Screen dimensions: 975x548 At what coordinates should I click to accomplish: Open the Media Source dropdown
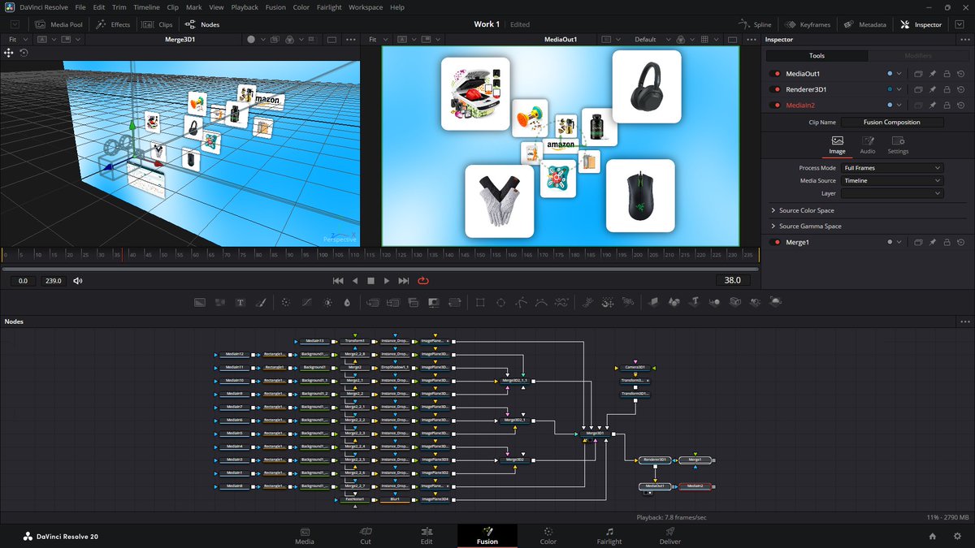(x=892, y=180)
